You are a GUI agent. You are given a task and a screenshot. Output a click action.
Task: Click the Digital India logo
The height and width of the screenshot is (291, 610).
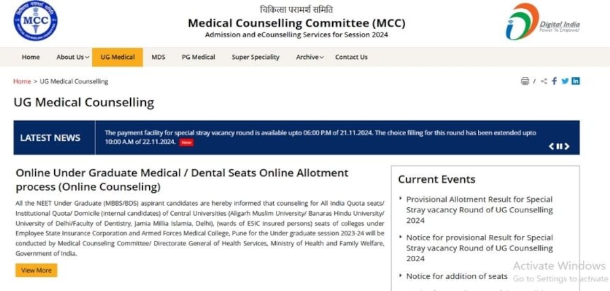tap(542, 22)
